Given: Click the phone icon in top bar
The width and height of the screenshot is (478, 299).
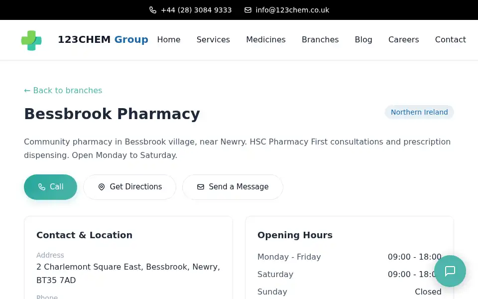Looking at the screenshot, I should (153, 10).
